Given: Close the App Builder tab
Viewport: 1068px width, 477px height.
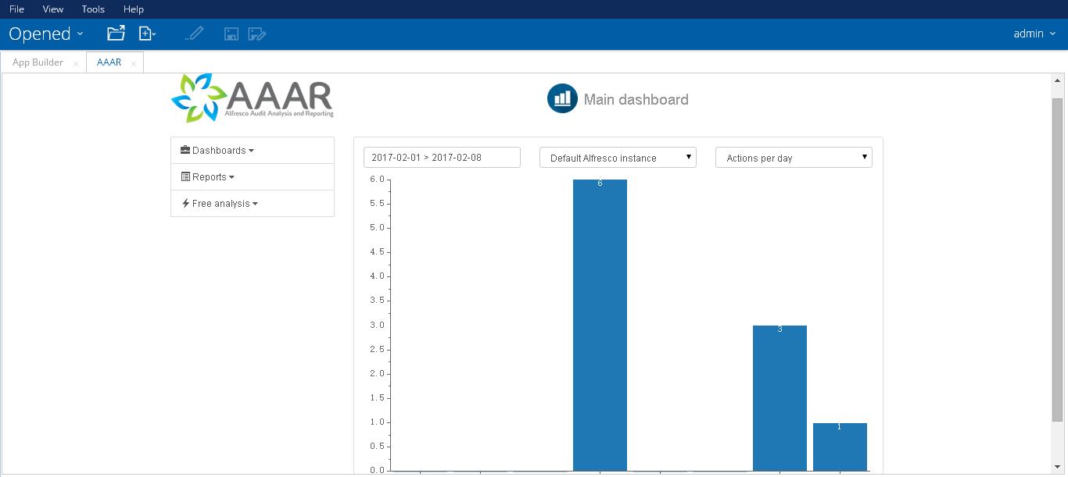Looking at the screenshot, I should (76, 64).
